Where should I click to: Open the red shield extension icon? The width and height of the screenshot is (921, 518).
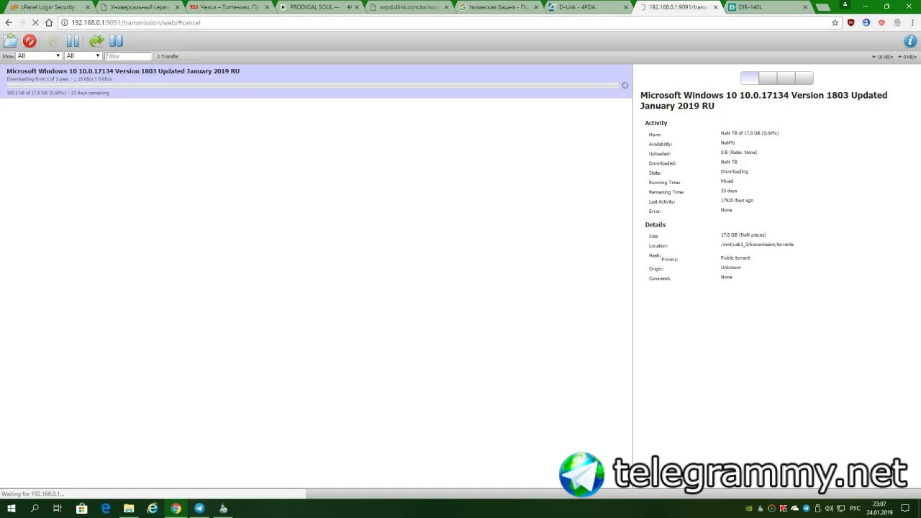coord(881,22)
